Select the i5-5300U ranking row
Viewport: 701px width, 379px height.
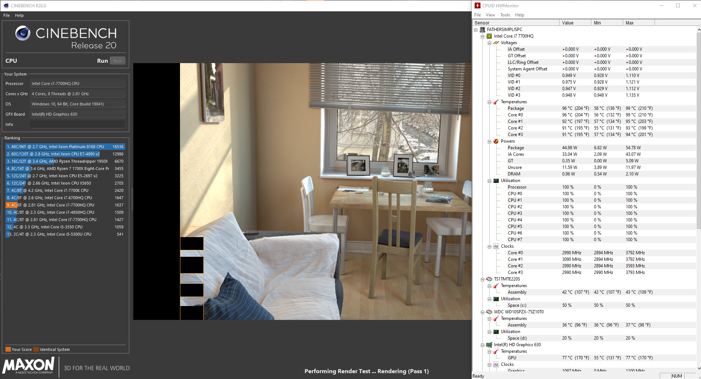[65, 234]
